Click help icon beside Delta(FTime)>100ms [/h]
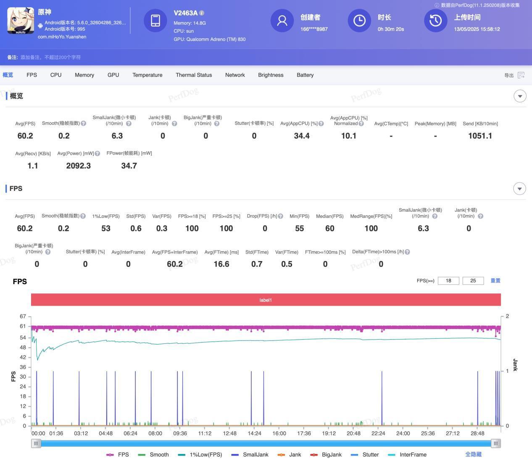Image resolution: width=532 pixels, height=459 pixels. (407, 252)
